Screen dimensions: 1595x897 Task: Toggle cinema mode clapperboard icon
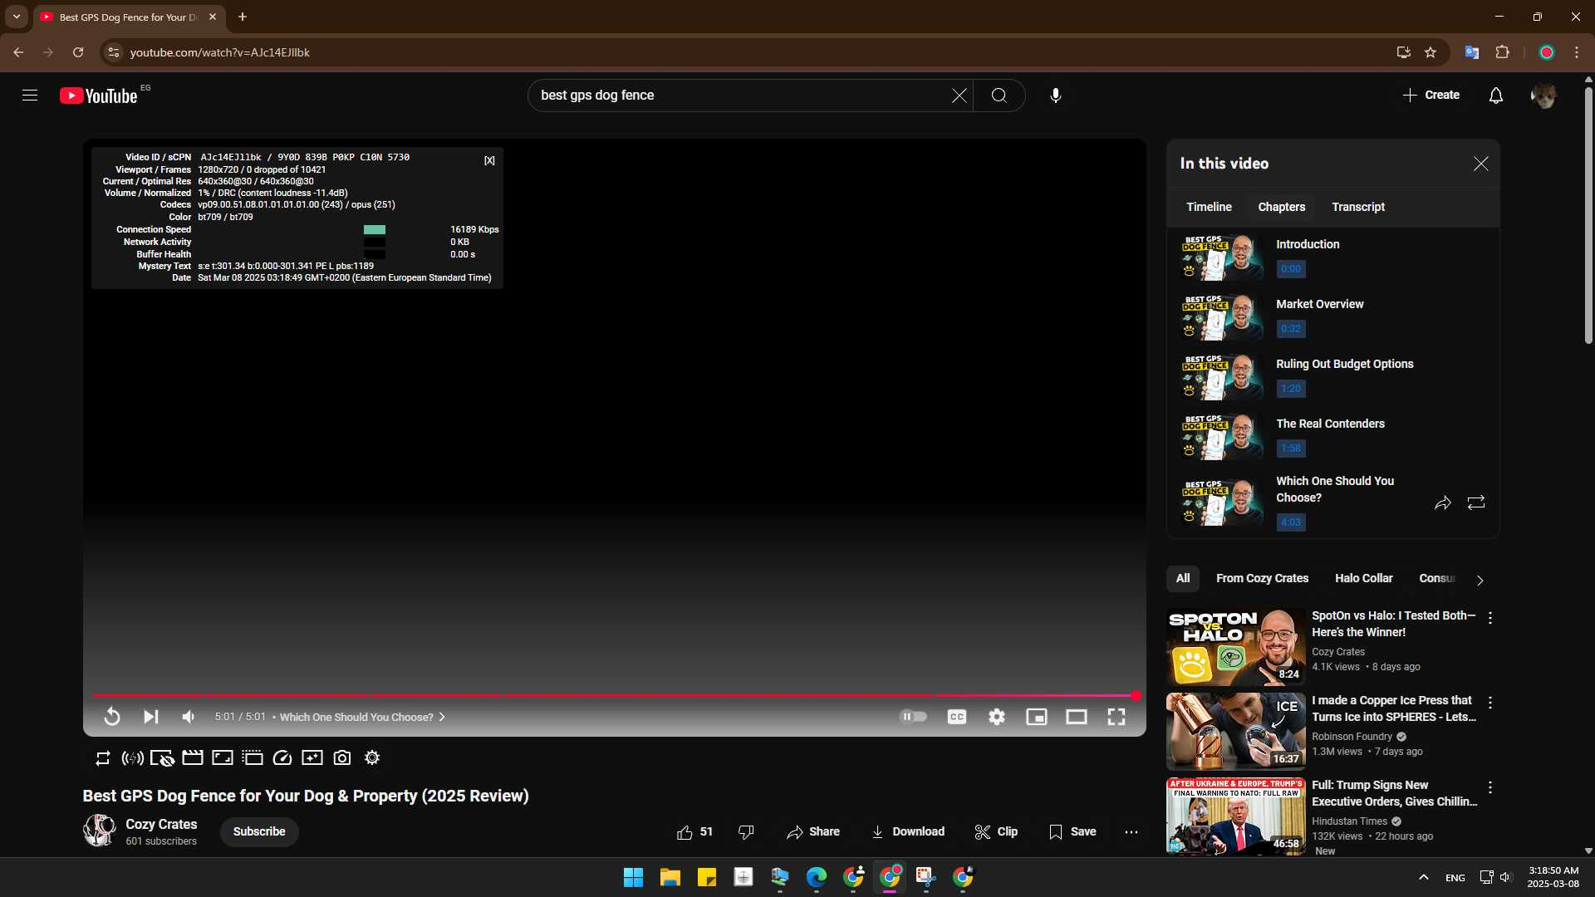(x=193, y=758)
